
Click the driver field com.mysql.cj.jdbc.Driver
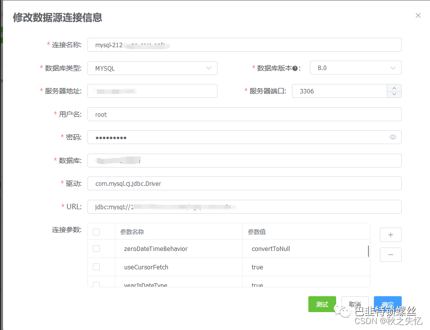click(244, 183)
